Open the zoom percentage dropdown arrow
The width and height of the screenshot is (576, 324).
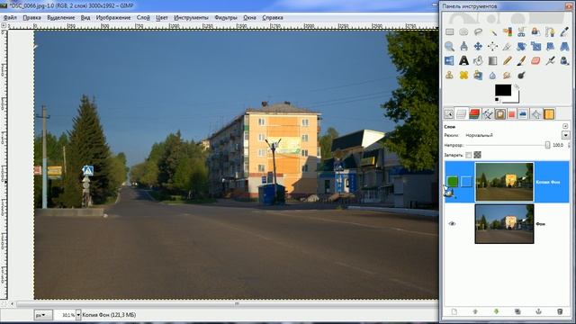click(78, 315)
